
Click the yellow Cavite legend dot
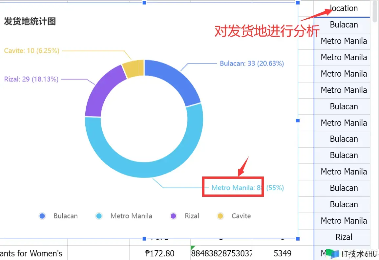[221, 216]
